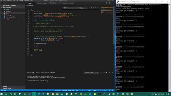Open the Terminal menu in the menu bar
Screen dimensions: 171x96
26,1
